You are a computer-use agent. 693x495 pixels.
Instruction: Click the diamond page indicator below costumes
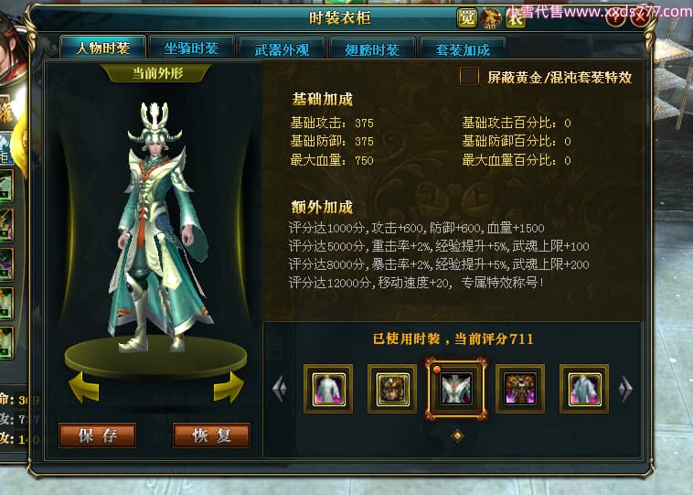pyautogui.click(x=457, y=436)
